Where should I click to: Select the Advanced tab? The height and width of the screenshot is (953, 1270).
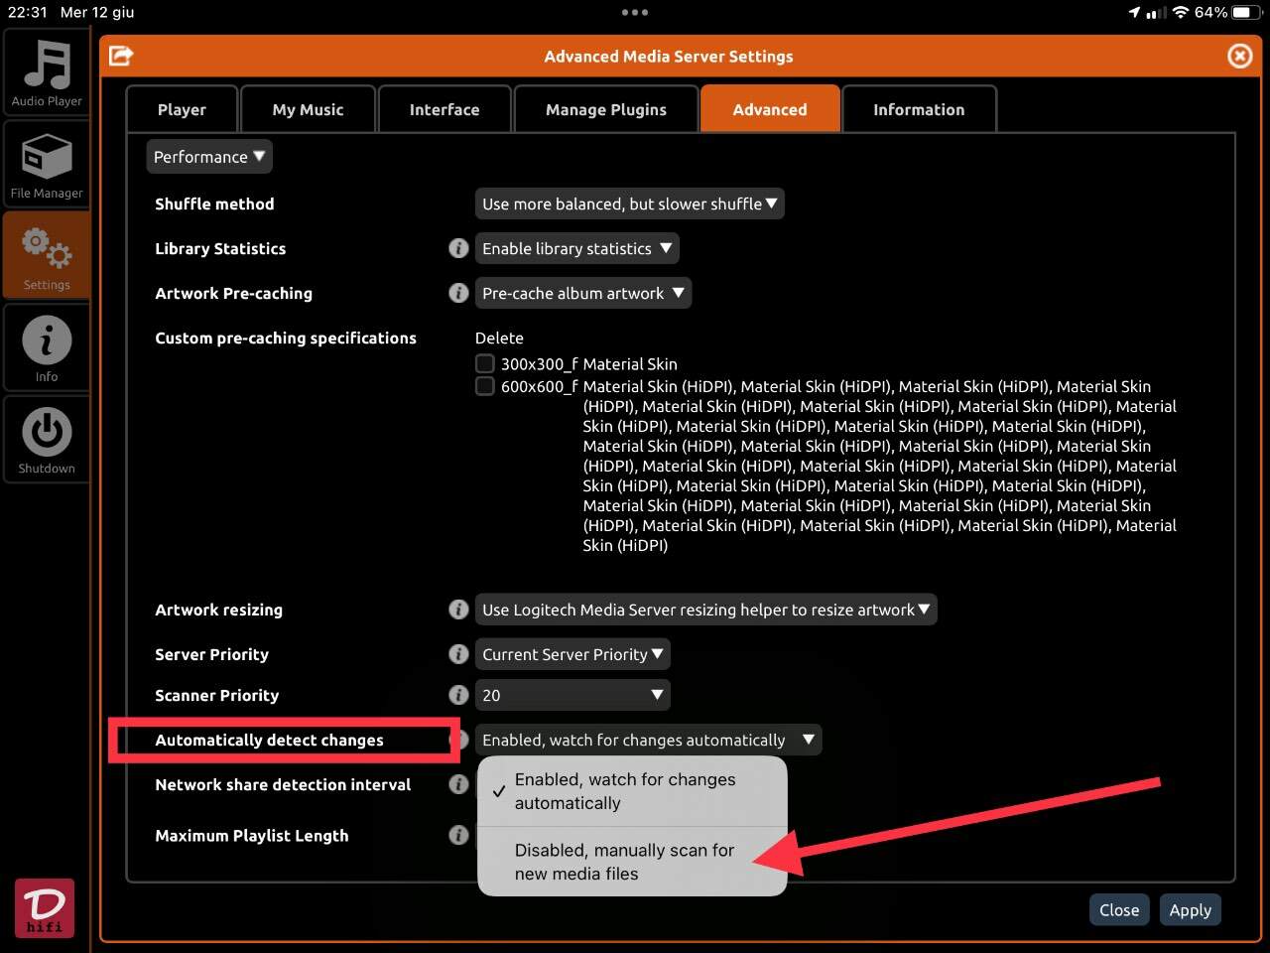(x=770, y=109)
